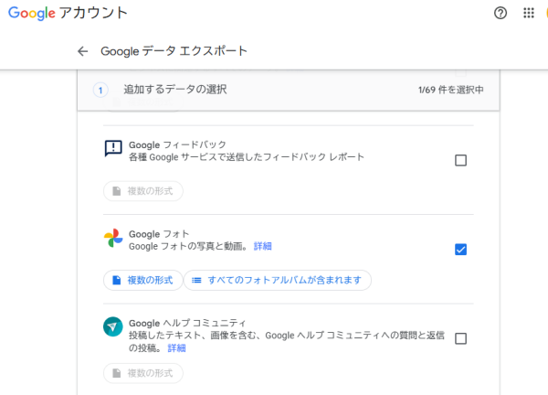The image size is (548, 395).
Task: Tick the Google ヘルプ コミュニティ checkbox
Action: point(460,338)
